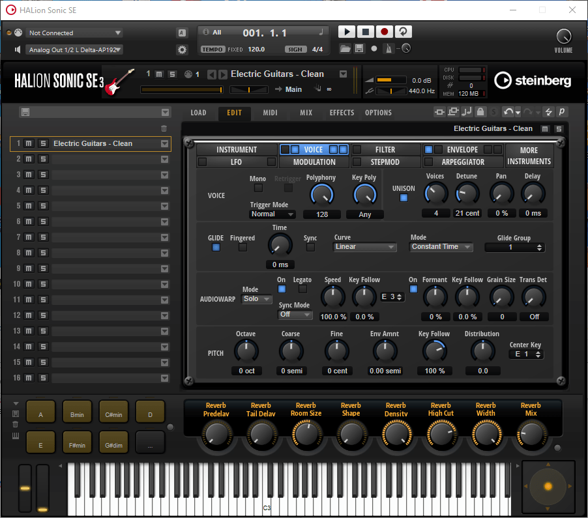Mute slot 1 Electric Guitars - Clean

[x=29, y=143]
